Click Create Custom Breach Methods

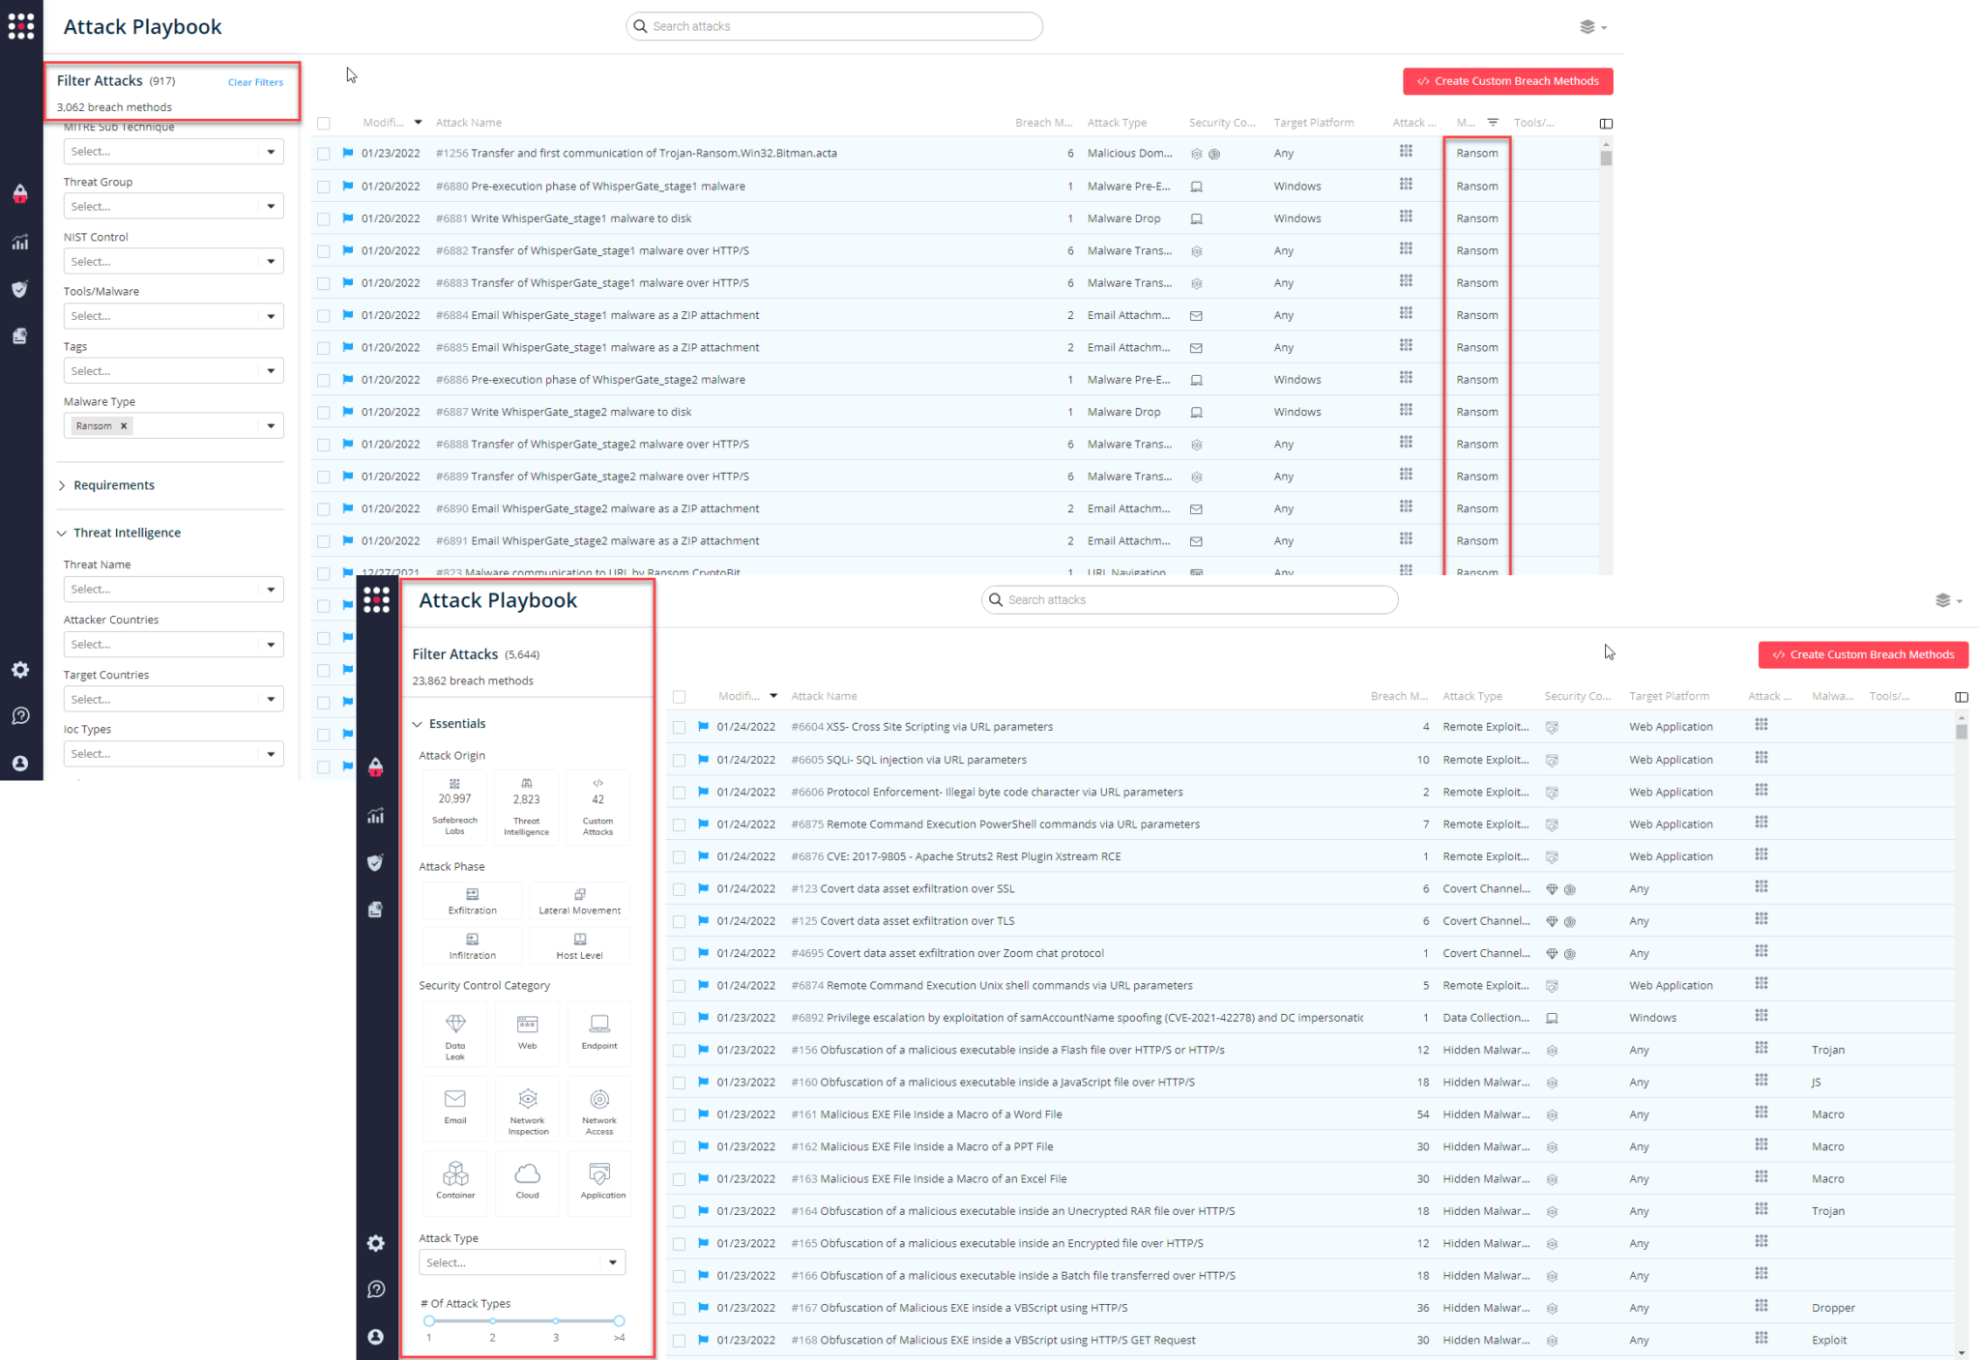pyautogui.click(x=1862, y=654)
